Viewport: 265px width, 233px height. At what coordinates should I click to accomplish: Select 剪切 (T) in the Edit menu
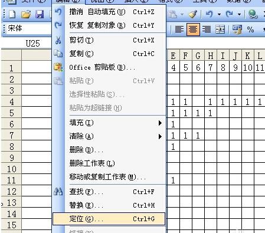109,40
